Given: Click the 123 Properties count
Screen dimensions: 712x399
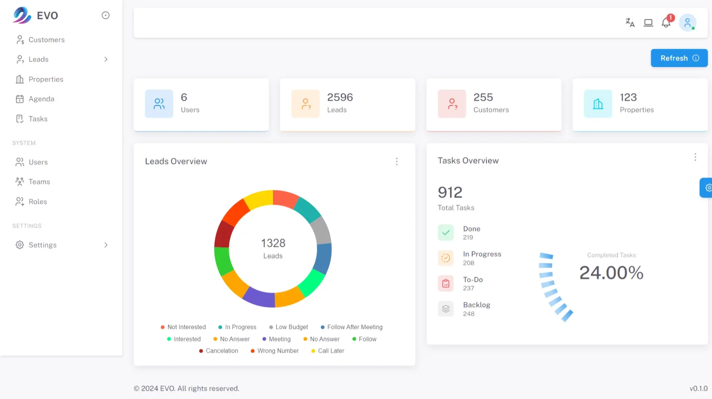Looking at the screenshot, I should coord(628,97).
